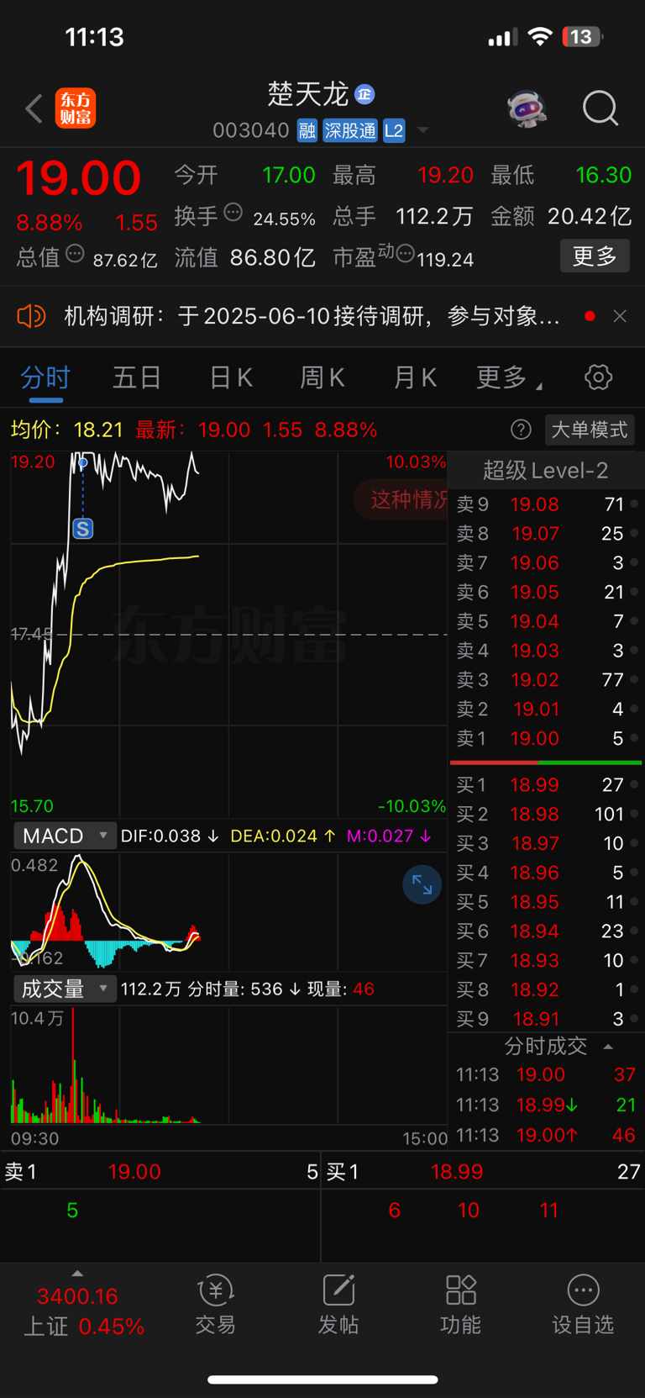Open the 功能 functions icon
This screenshot has height=1398, width=645.
pyautogui.click(x=461, y=1305)
